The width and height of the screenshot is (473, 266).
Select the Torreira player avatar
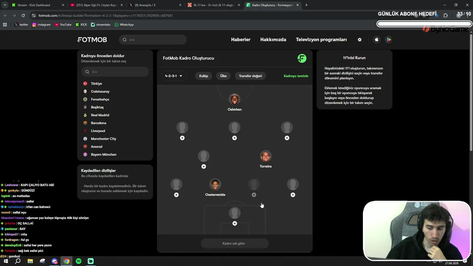click(x=266, y=156)
